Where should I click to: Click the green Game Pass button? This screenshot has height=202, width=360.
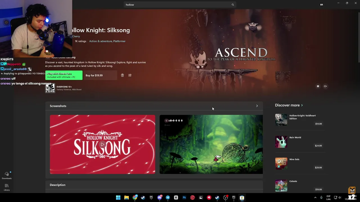pos(64,75)
